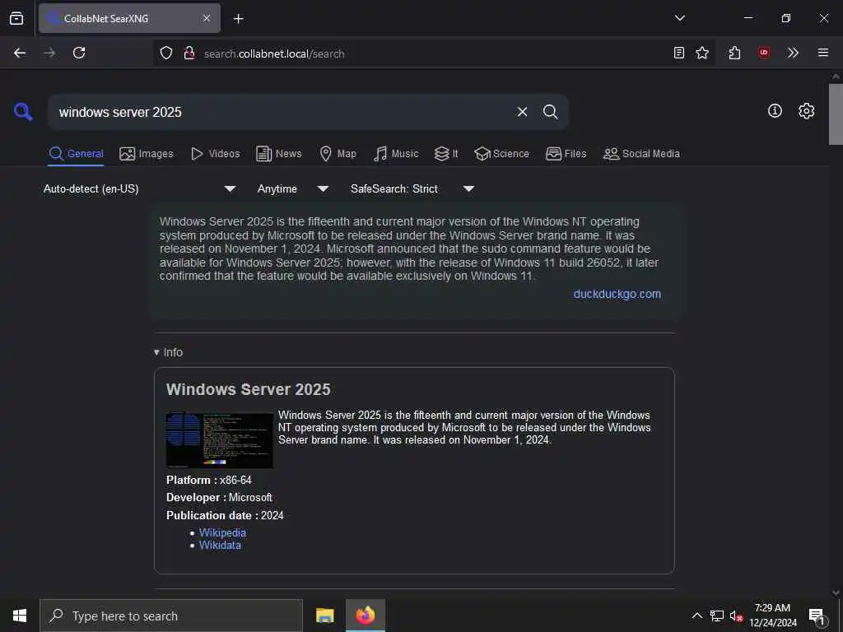Open the SearXNG about info icon
The width and height of the screenshot is (843, 632).
[775, 111]
